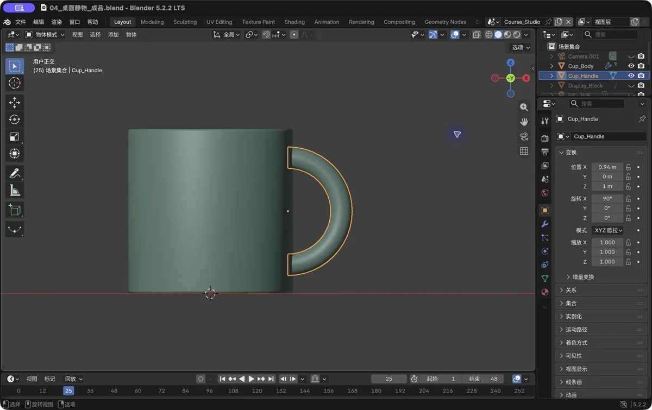Open the 渲染 menu

pos(57,22)
